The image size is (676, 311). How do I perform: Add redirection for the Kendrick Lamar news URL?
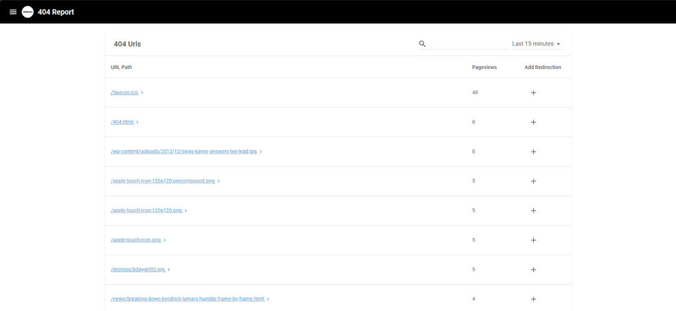(x=533, y=299)
